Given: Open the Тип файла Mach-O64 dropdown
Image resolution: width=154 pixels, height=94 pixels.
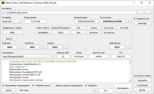Looking at the screenshot, I should pos(12,21).
